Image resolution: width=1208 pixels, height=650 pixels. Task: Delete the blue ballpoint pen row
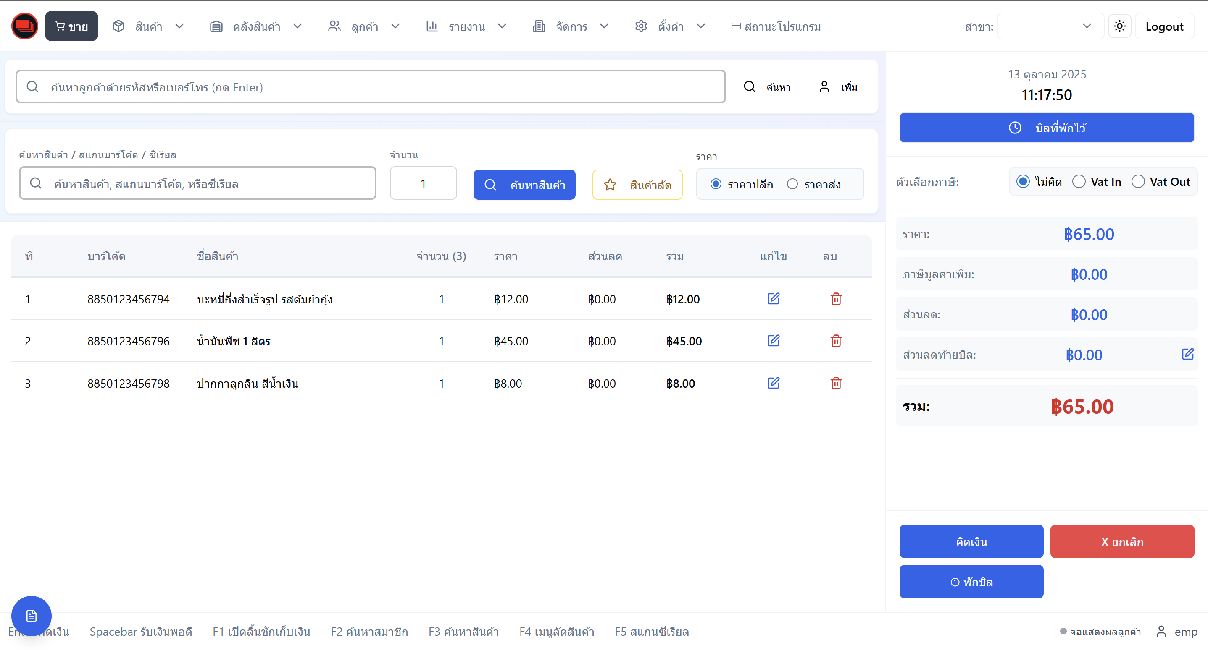836,383
